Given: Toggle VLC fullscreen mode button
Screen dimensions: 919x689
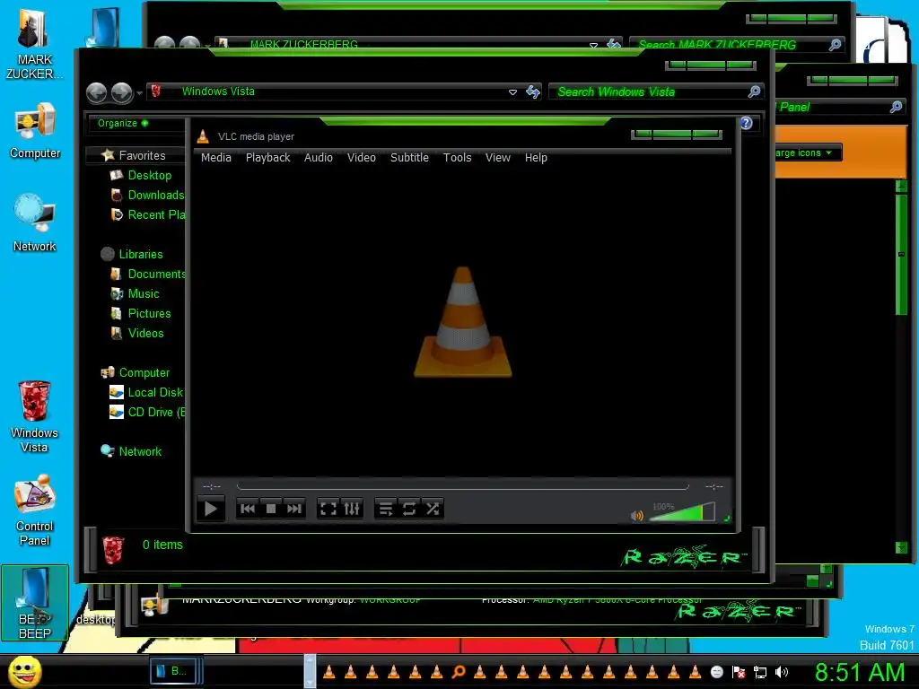Looking at the screenshot, I should coord(328,509).
